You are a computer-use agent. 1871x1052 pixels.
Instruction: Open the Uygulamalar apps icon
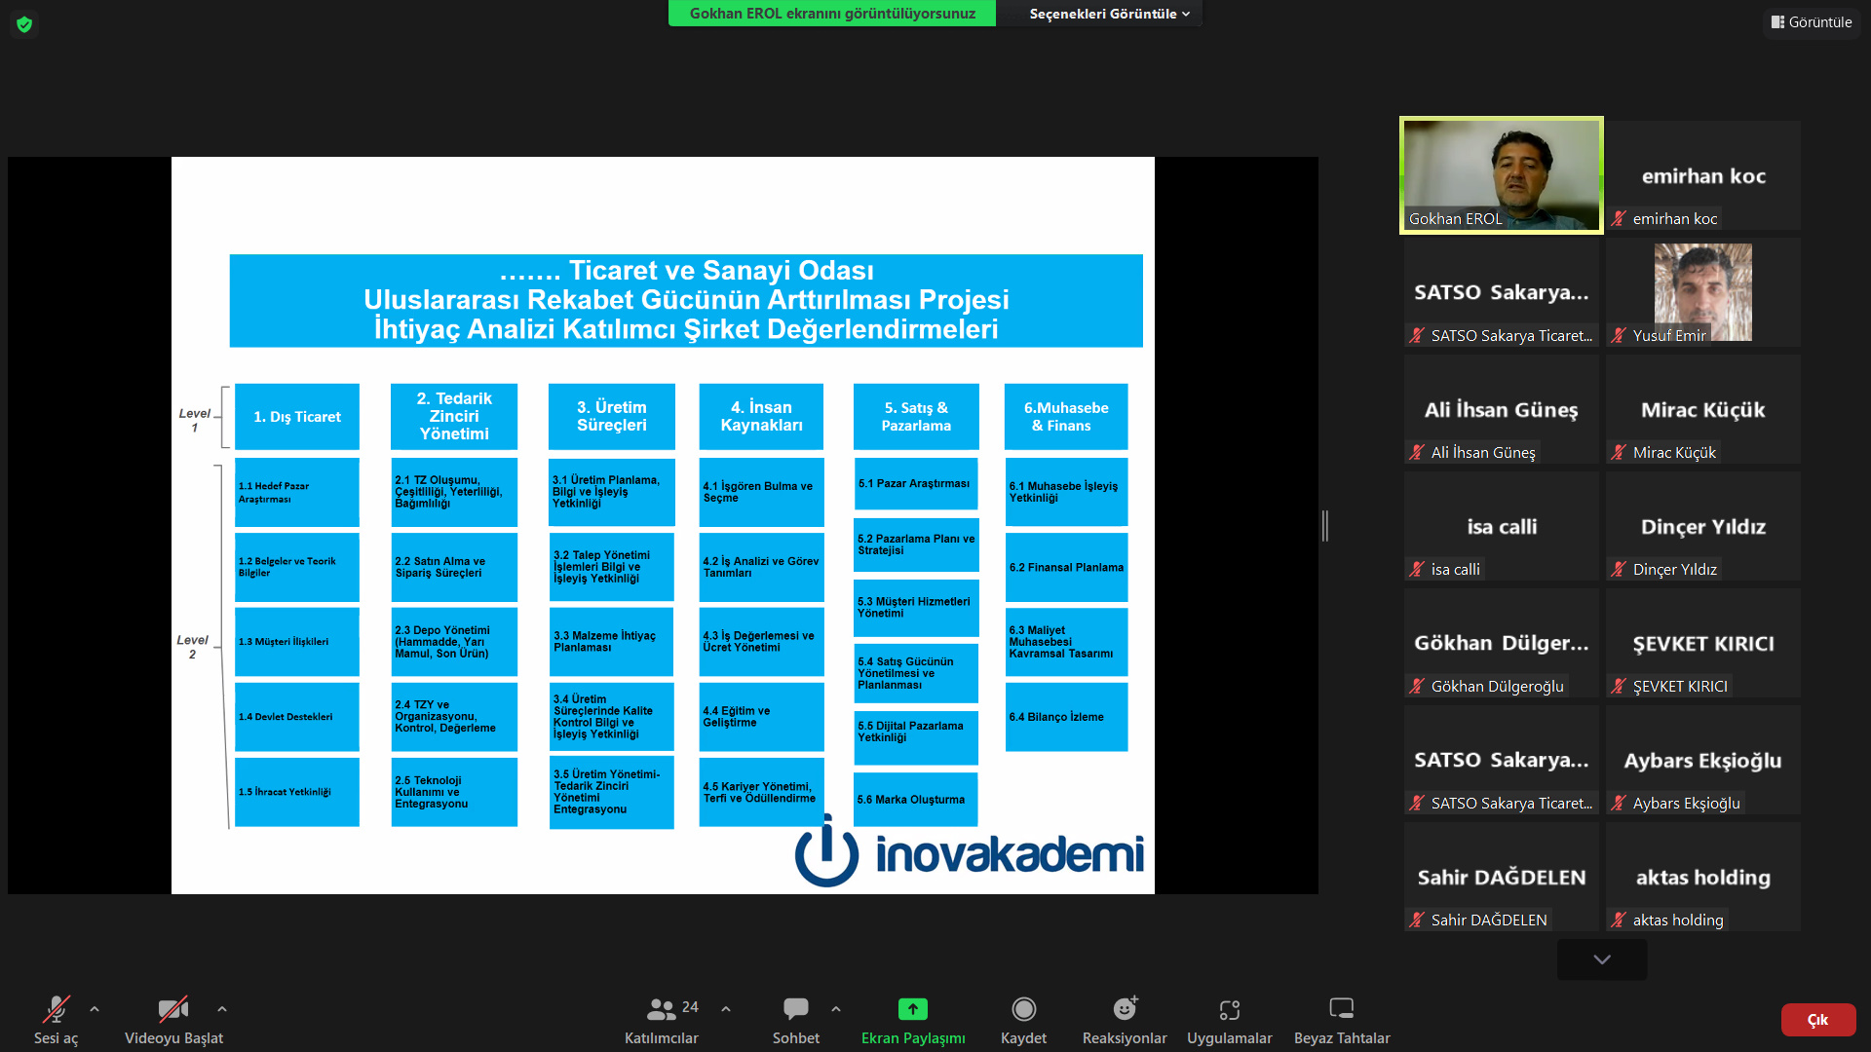pos(1229,1009)
